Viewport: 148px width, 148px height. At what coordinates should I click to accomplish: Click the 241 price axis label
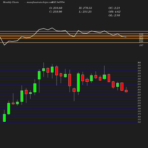pos(139,95)
